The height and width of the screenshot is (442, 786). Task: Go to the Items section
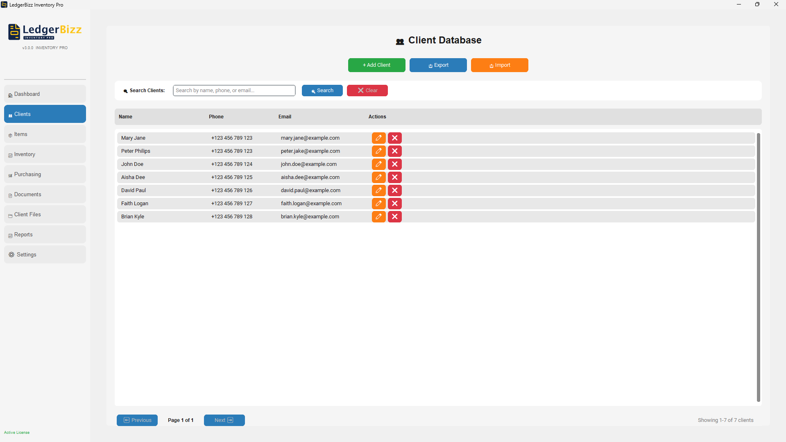click(45, 134)
